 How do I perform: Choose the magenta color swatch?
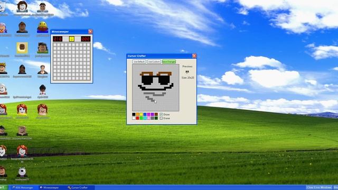[x=149, y=115]
